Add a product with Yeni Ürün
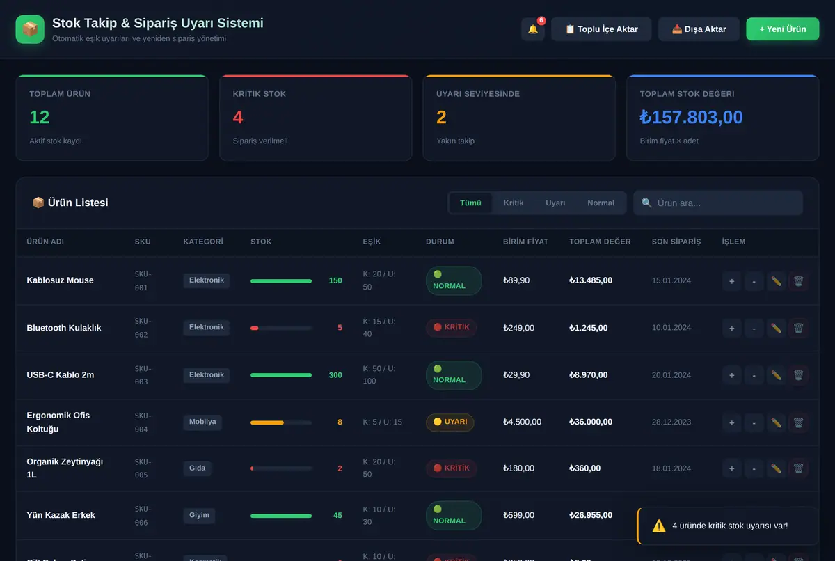Viewport: 835px width, 561px height. coord(783,29)
